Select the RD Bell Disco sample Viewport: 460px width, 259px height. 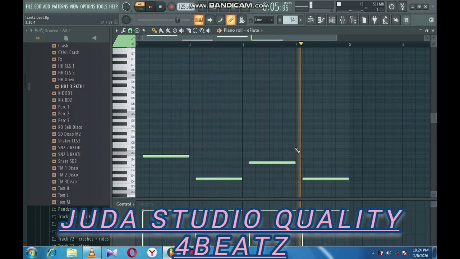click(x=70, y=127)
